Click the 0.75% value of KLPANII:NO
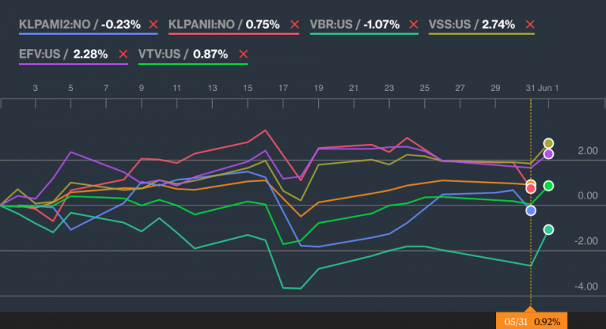This screenshot has width=606, height=329. (262, 24)
